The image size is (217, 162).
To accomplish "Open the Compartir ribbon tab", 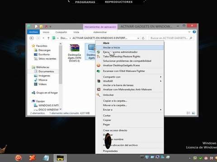I will click(x=61, y=32).
